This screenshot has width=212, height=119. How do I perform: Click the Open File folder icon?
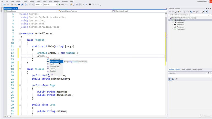(16, 4)
